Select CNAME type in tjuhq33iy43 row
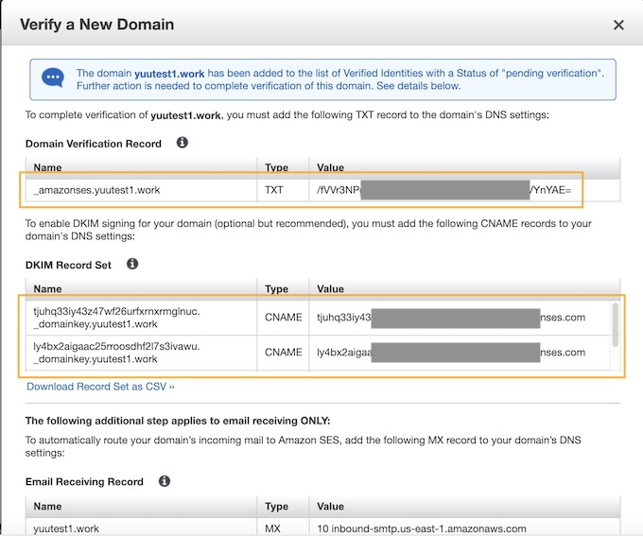643x536 pixels. 284,318
